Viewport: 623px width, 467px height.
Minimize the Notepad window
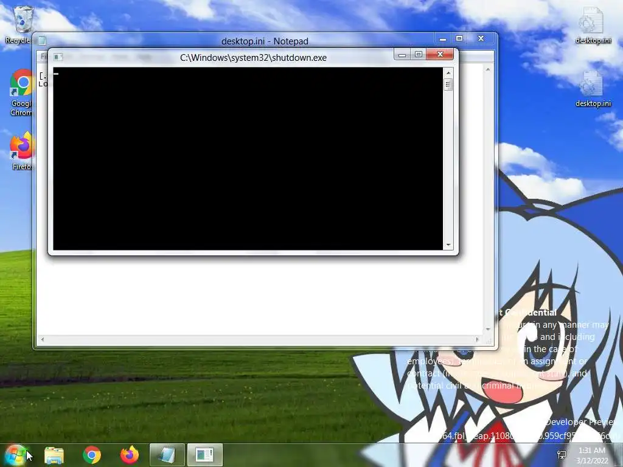coord(443,38)
